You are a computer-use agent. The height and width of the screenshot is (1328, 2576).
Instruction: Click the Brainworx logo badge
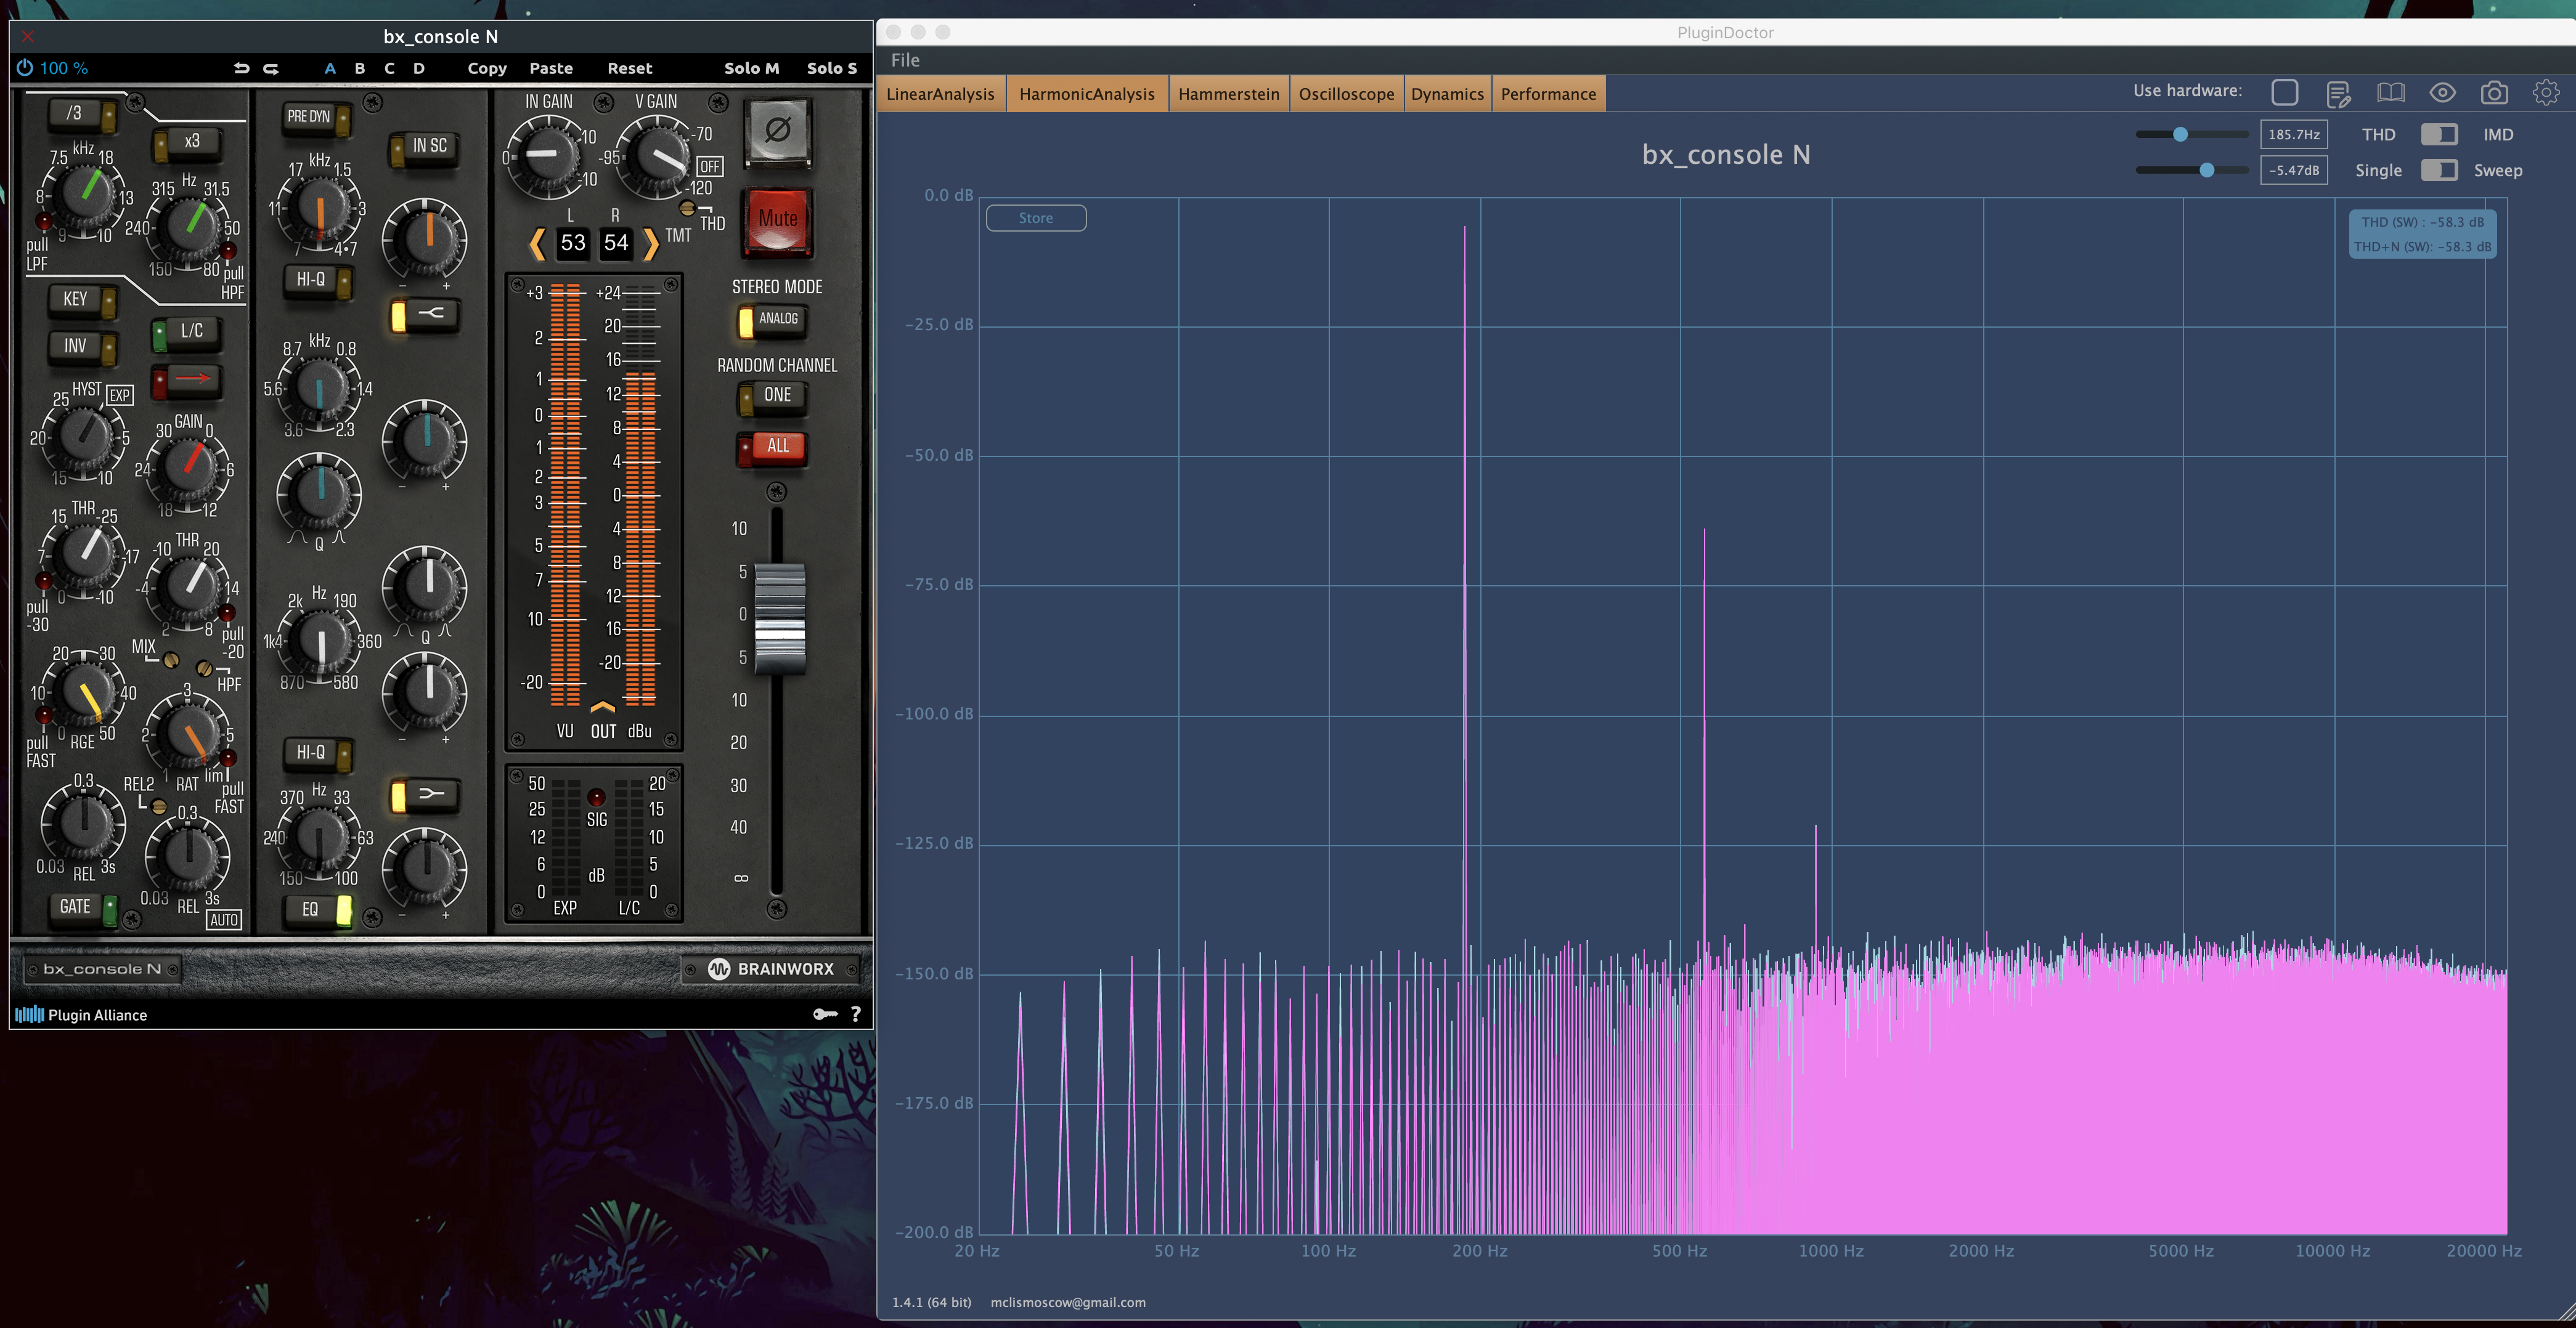coord(770,968)
